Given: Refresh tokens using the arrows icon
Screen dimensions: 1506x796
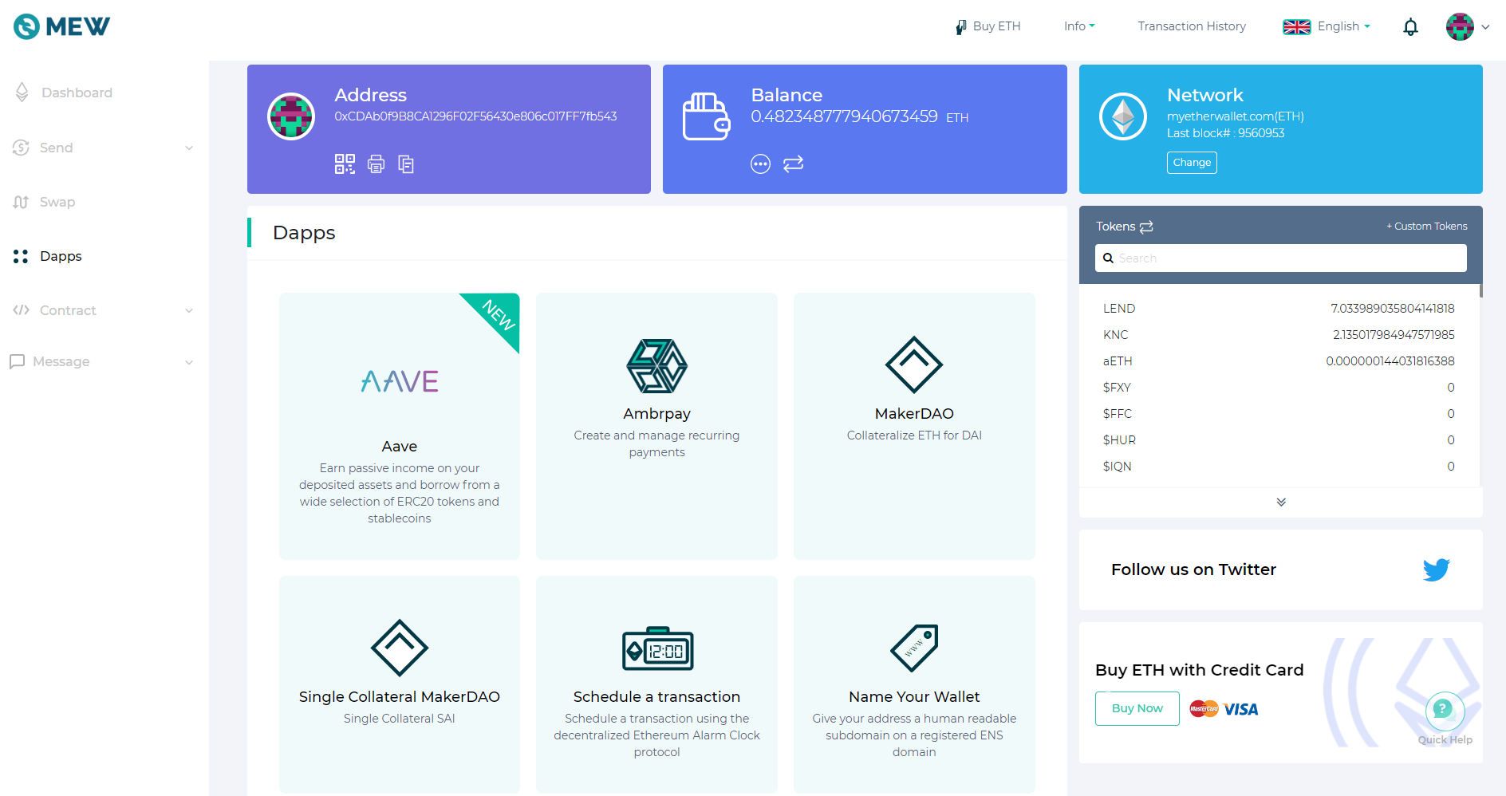Looking at the screenshot, I should (1146, 227).
